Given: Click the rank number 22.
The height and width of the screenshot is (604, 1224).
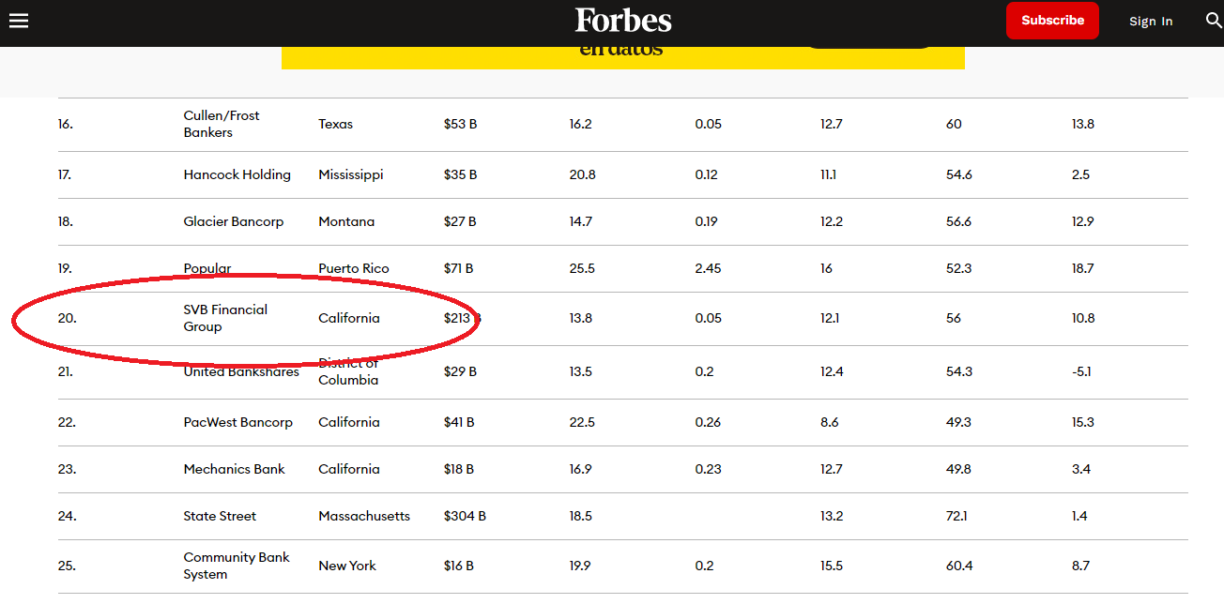Looking at the screenshot, I should click(67, 422).
